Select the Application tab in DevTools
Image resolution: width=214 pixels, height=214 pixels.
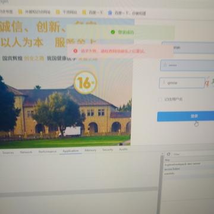(x=71, y=151)
